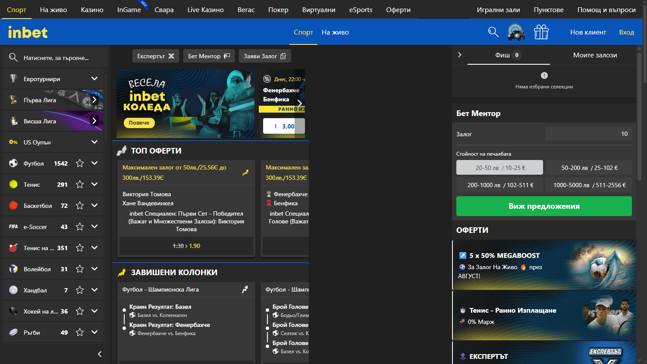Open the Казино menu item

92,9
